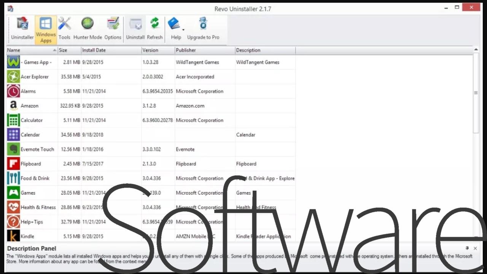Pin the Description Panel

click(467, 248)
